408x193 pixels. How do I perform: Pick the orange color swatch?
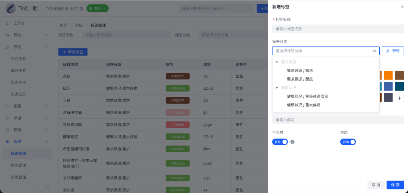[388, 75]
